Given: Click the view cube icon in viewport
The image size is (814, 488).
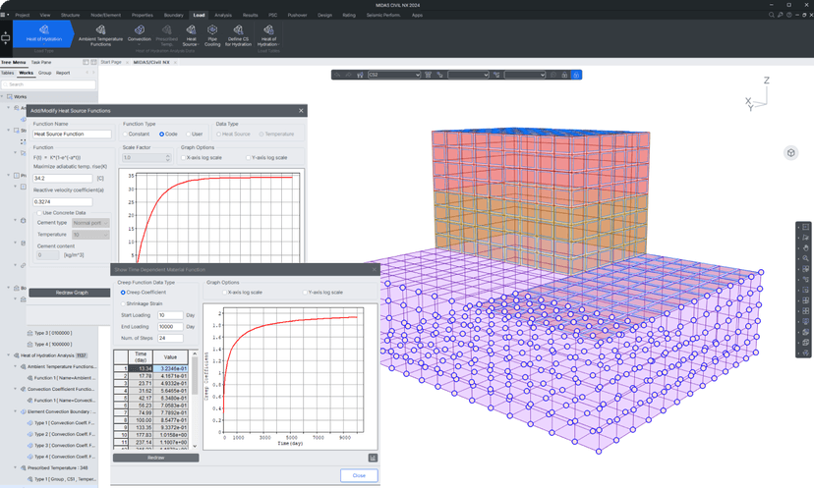Looking at the screenshot, I should (x=791, y=153).
